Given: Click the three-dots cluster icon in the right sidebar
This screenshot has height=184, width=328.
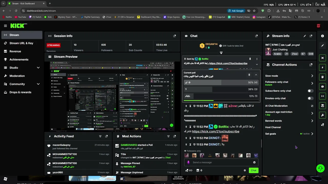Looking at the screenshot, I should [x=322, y=125].
